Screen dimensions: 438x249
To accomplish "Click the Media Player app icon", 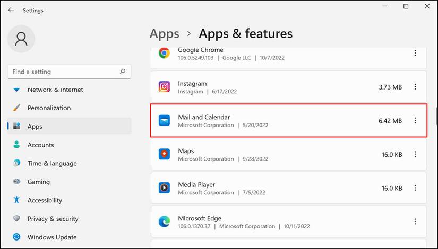I will 165,188.
